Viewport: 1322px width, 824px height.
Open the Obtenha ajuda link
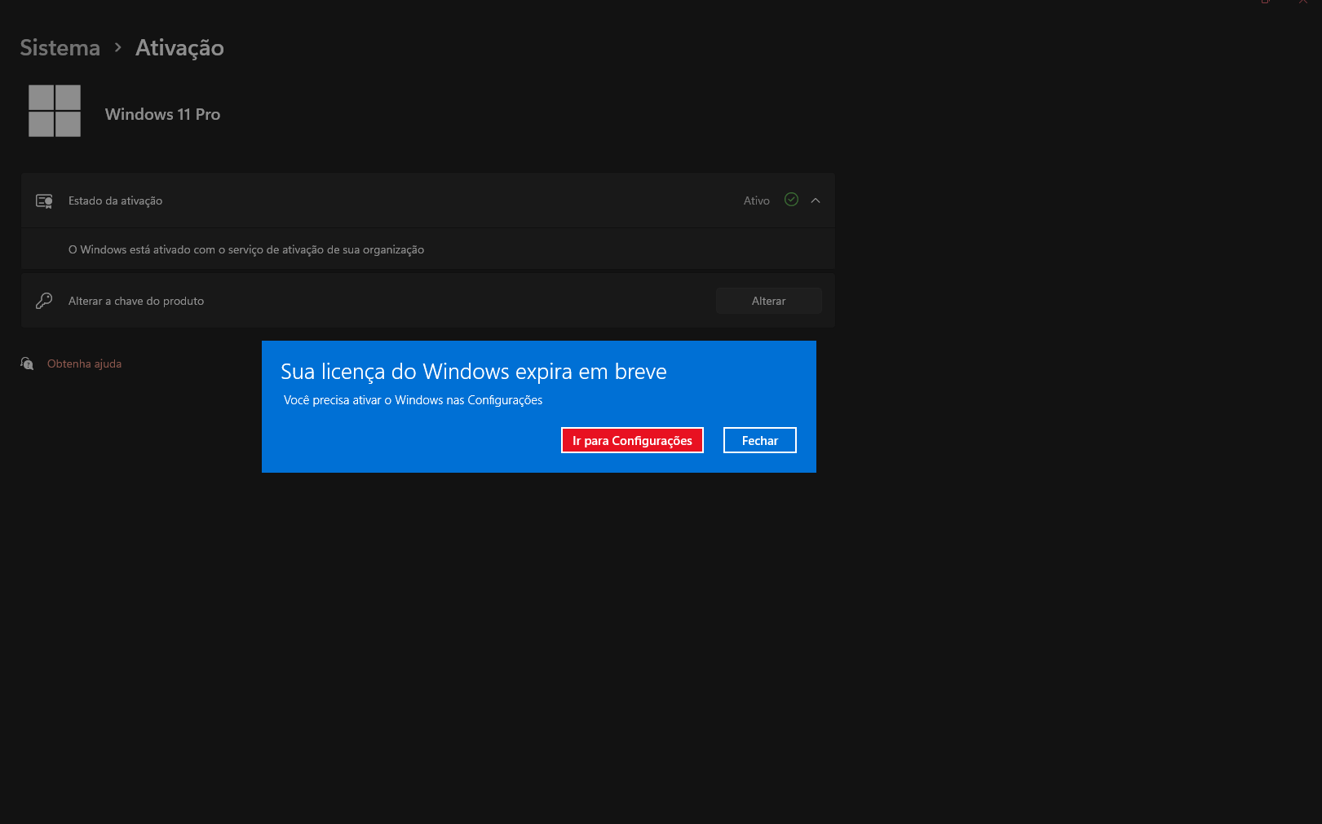(x=84, y=364)
